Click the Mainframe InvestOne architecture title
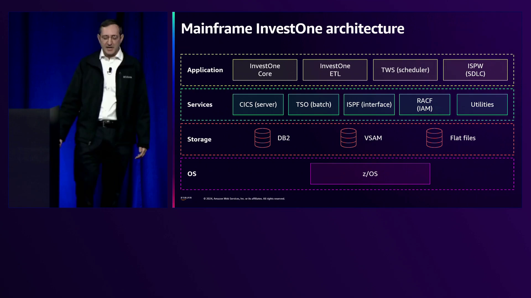 click(x=292, y=29)
